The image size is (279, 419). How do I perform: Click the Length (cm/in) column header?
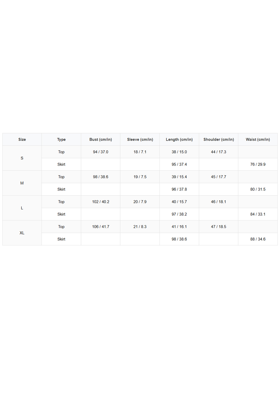tap(179, 139)
